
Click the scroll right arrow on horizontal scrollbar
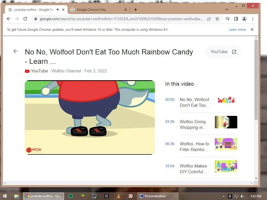pos(252,183)
